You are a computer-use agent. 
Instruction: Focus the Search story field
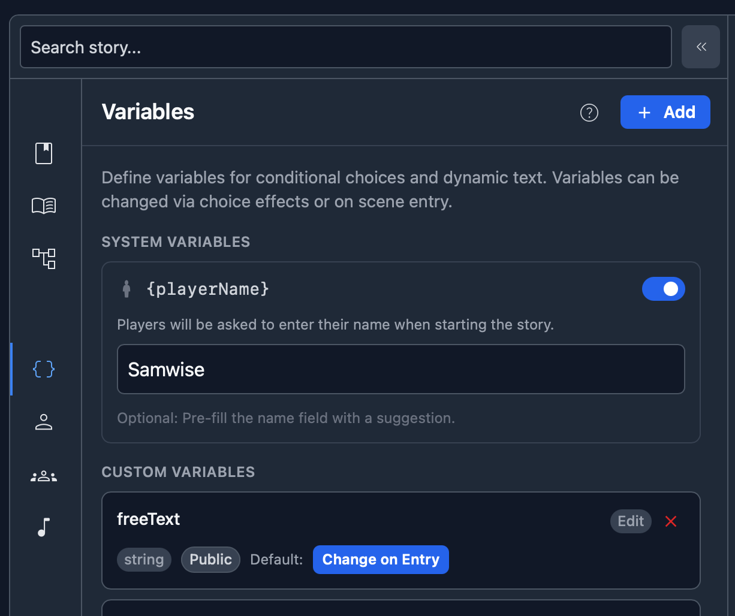coord(345,47)
